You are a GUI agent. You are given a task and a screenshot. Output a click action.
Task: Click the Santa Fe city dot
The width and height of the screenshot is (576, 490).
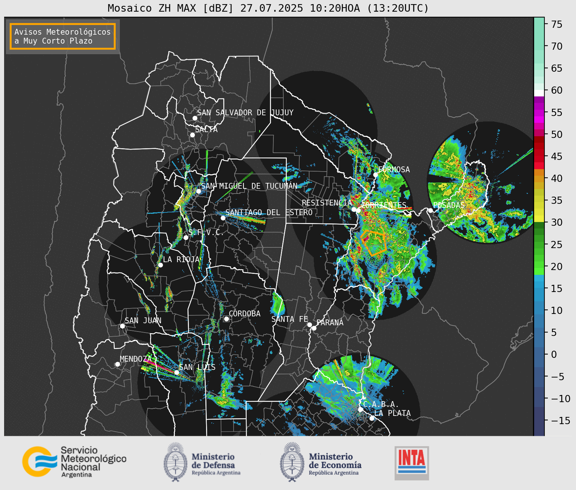click(309, 325)
